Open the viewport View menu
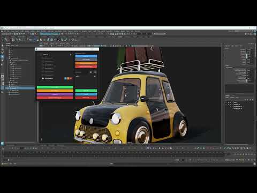This screenshot has width=257, height=193. [41, 43]
